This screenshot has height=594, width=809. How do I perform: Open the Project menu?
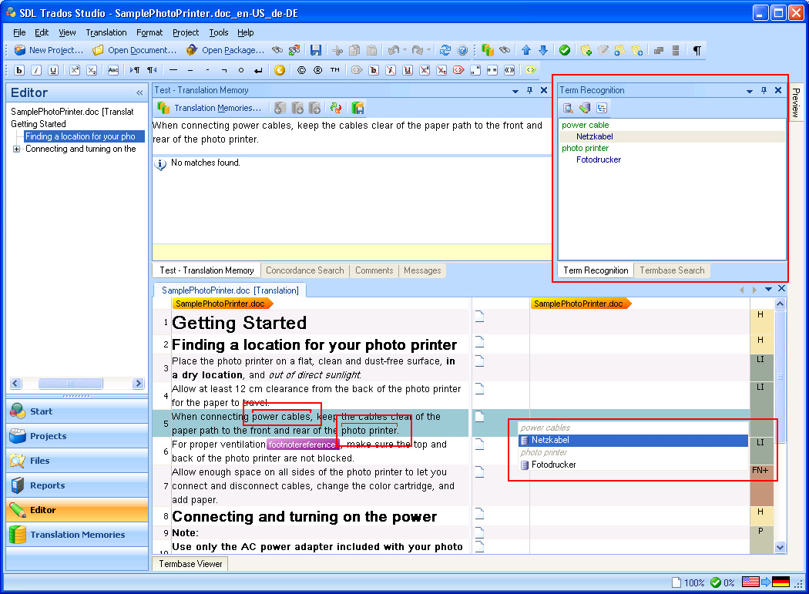point(186,32)
